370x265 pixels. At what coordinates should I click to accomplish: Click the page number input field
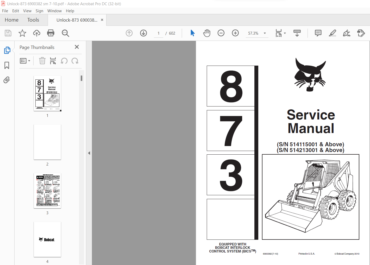tap(159, 33)
